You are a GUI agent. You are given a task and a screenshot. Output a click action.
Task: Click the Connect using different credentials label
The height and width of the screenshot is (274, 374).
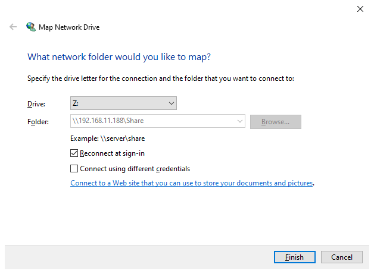[135, 169]
